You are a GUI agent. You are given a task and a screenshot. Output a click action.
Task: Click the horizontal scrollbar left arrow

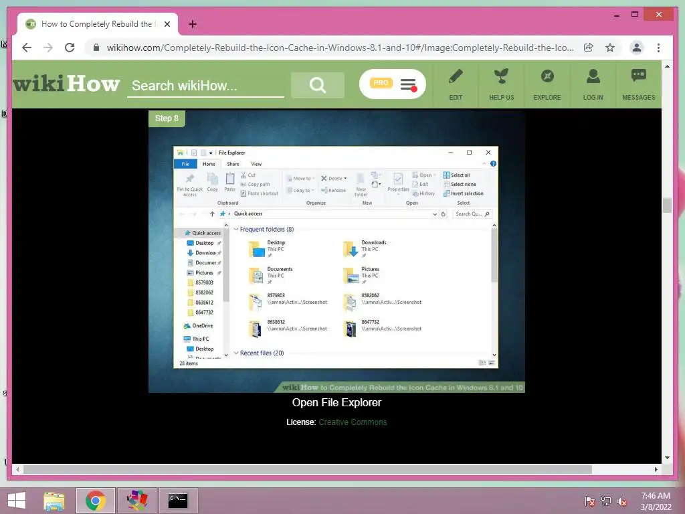click(x=17, y=469)
